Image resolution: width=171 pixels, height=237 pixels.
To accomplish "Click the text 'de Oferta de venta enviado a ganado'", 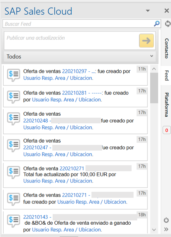I will coord(89,223).
